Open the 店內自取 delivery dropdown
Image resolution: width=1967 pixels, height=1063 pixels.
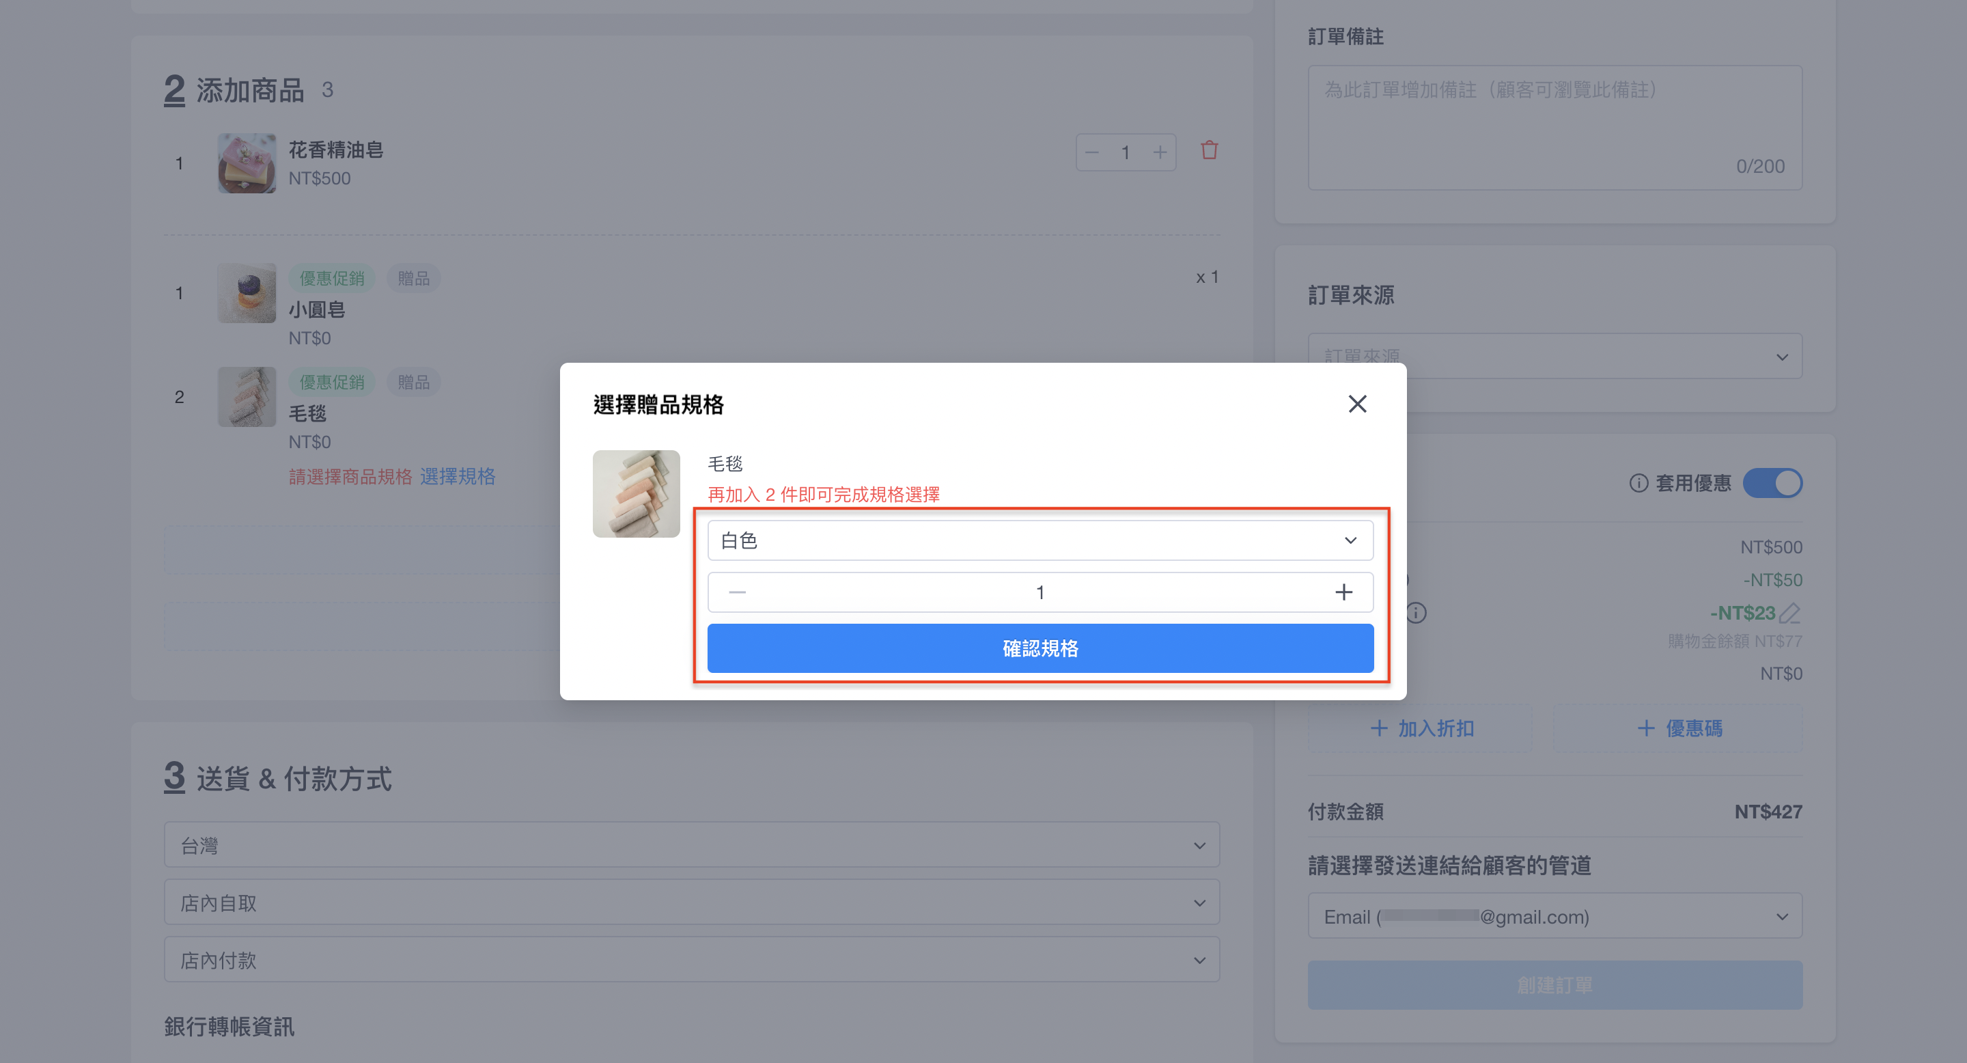tap(692, 902)
